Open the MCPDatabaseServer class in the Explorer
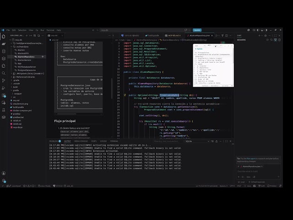293x220 pixels. click(x=27, y=67)
